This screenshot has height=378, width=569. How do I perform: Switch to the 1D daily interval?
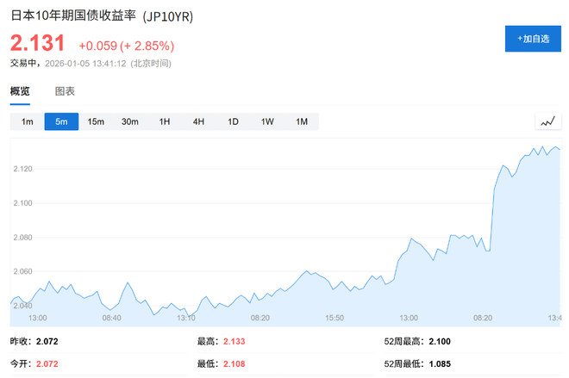pyautogui.click(x=233, y=121)
